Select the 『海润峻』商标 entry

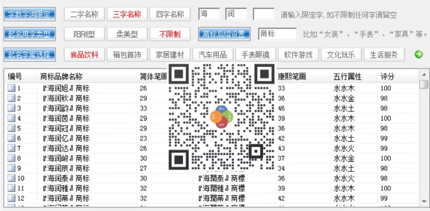[66, 158]
